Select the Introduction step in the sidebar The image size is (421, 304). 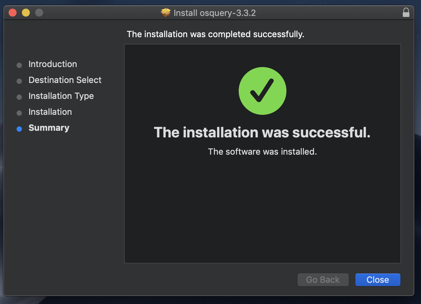[53, 64]
